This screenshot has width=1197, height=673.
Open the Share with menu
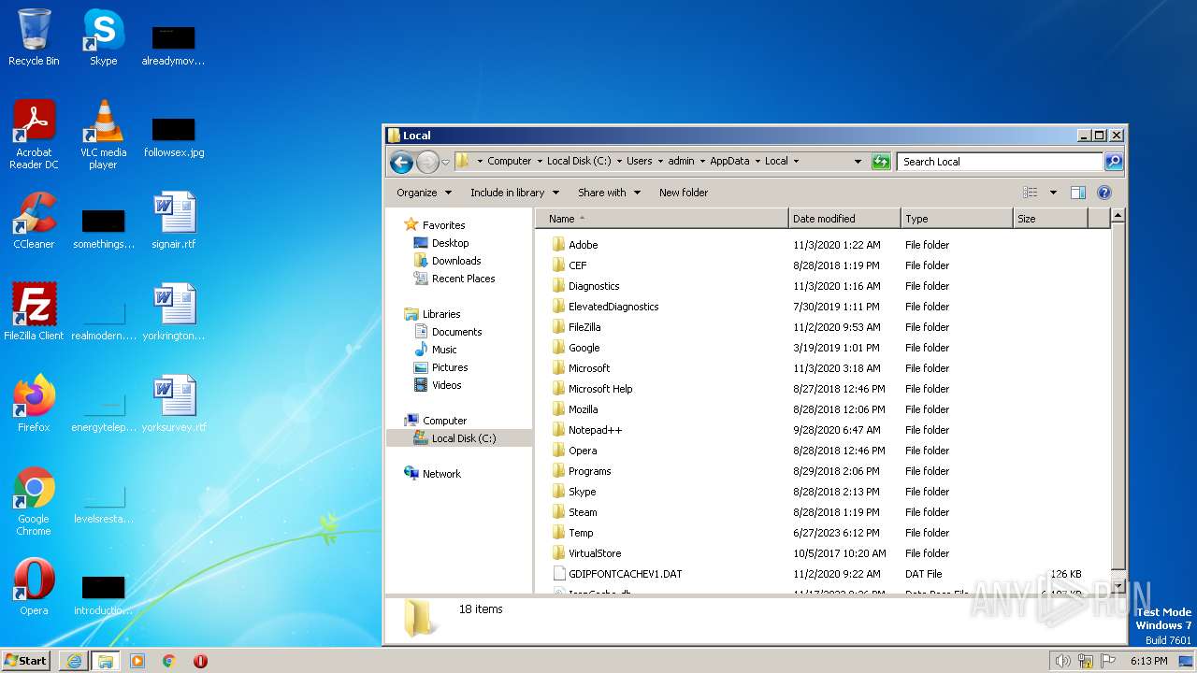tap(609, 193)
